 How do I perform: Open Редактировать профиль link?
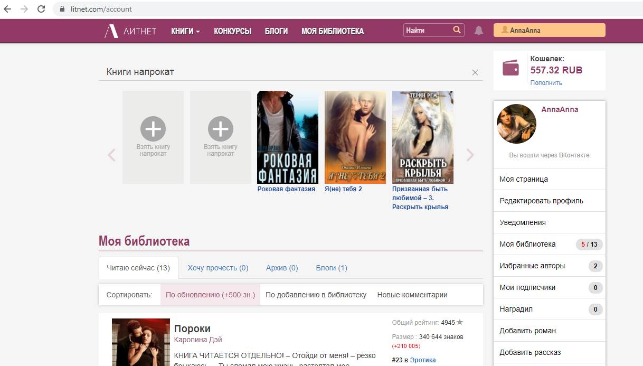[x=541, y=201]
